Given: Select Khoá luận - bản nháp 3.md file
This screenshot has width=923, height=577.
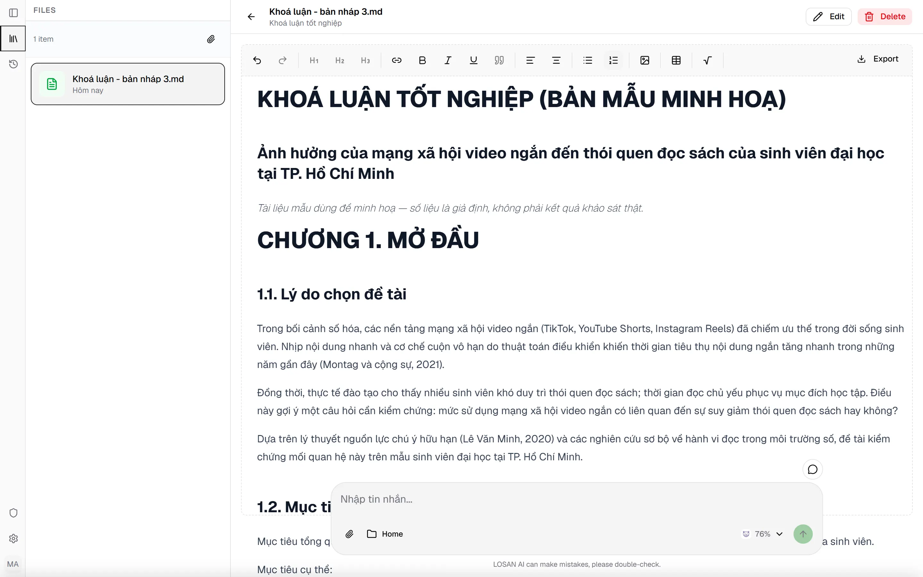Looking at the screenshot, I should pos(128,84).
